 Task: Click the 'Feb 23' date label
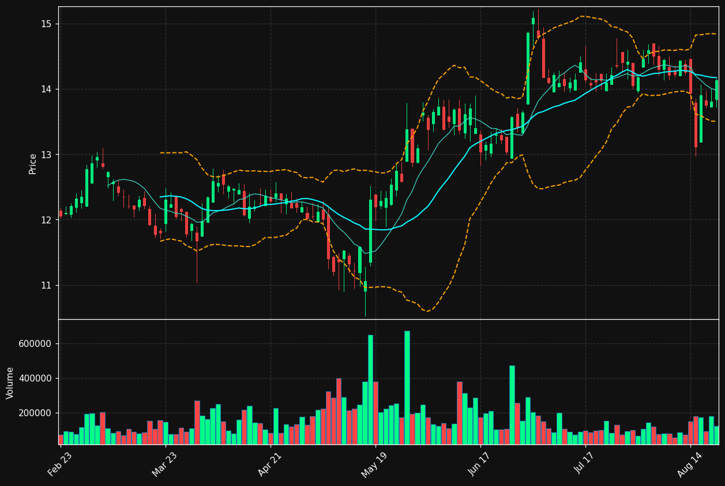[x=60, y=464]
